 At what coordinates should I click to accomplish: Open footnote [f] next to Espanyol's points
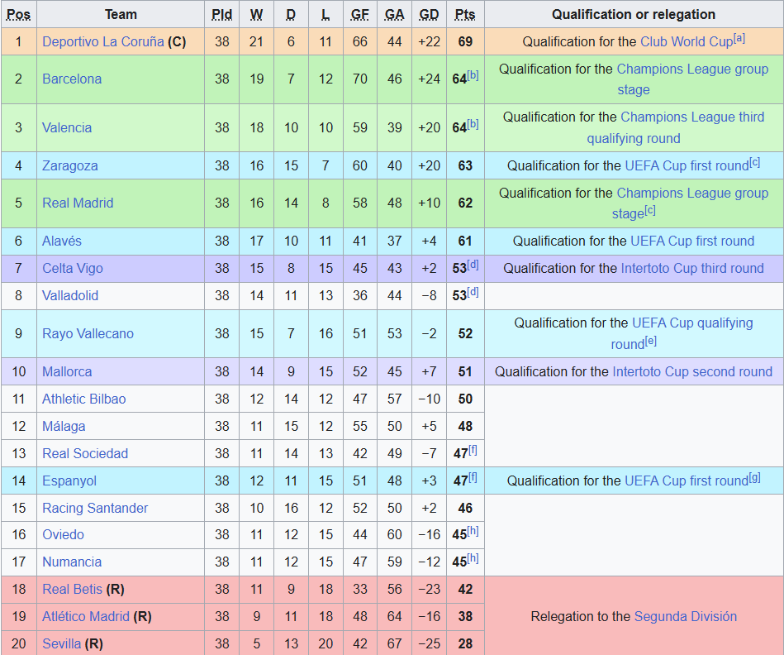tap(473, 477)
